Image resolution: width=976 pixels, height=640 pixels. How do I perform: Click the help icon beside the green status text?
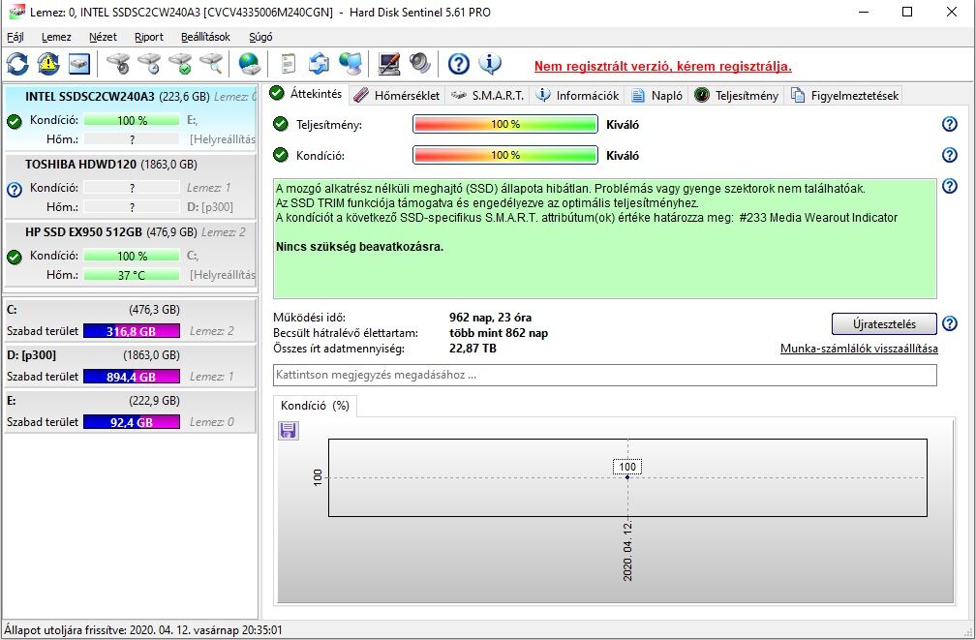(x=949, y=186)
